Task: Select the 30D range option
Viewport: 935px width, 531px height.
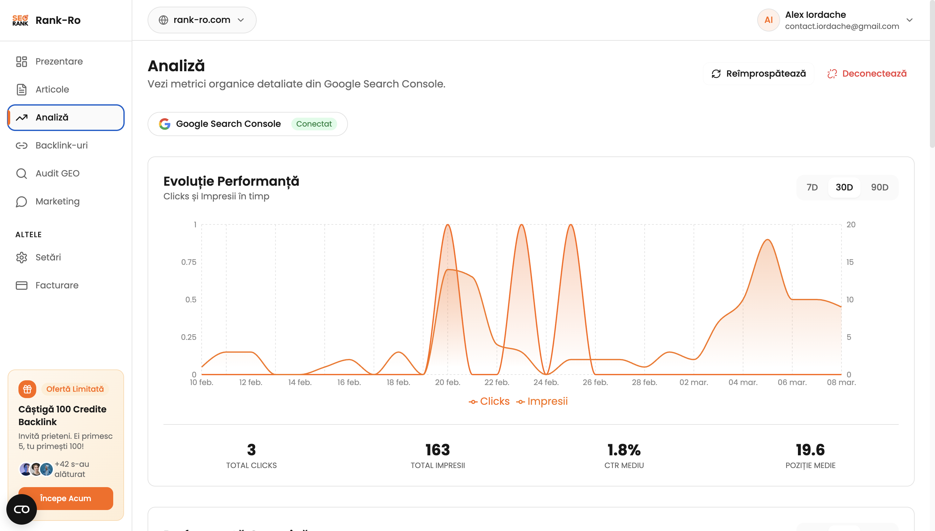Action: coord(844,188)
